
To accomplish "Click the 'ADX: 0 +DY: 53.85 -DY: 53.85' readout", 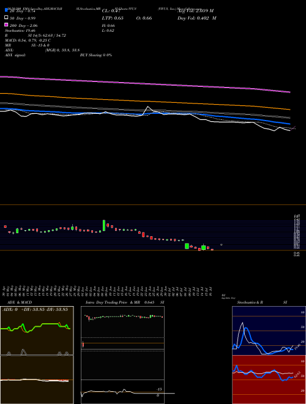I will coord(35,309).
